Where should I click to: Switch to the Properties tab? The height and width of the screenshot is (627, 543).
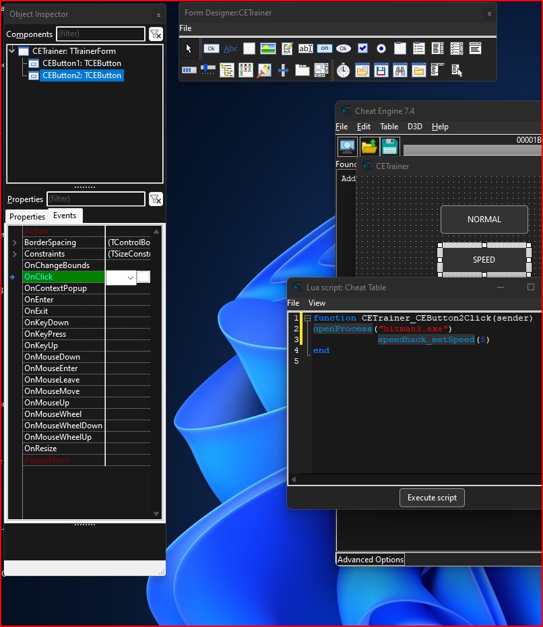[x=27, y=217]
